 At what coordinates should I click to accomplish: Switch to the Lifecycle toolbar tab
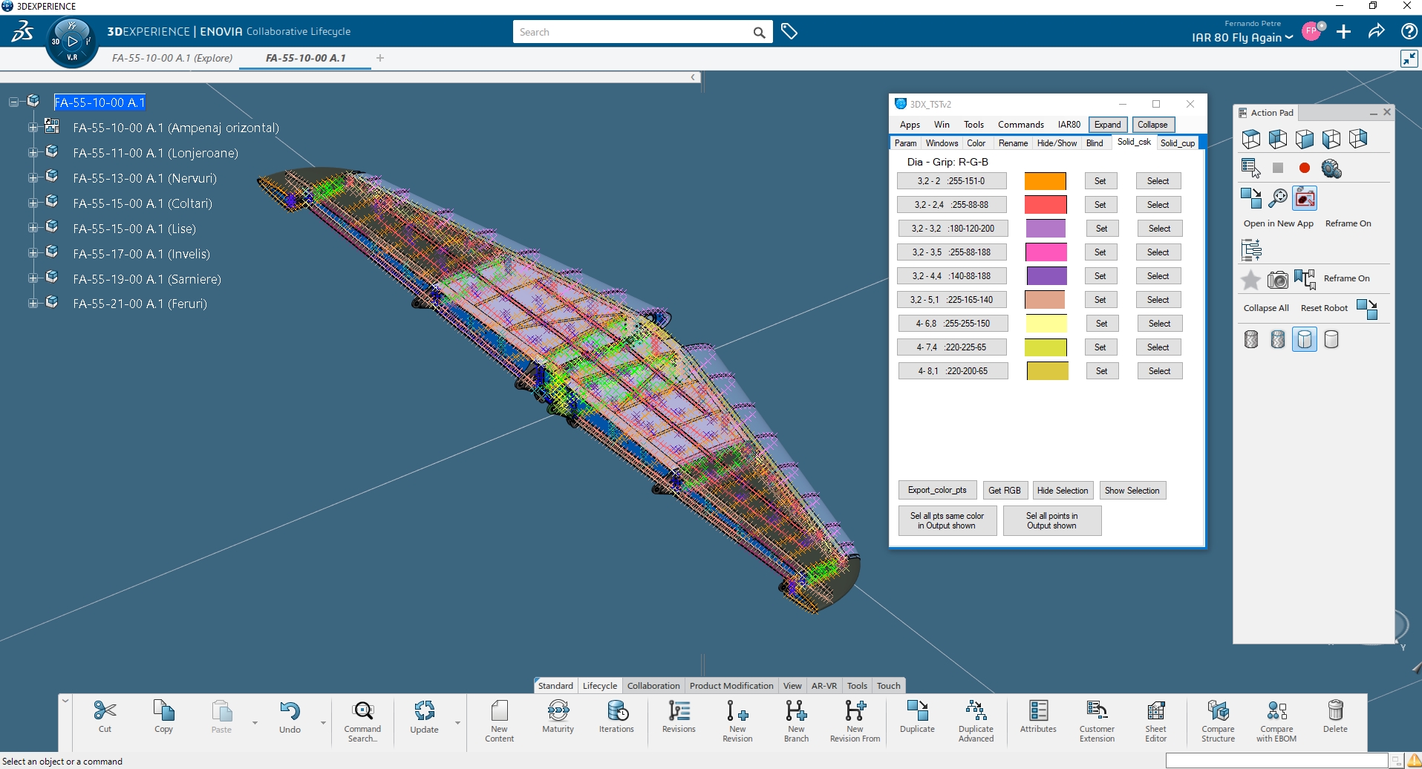point(599,686)
